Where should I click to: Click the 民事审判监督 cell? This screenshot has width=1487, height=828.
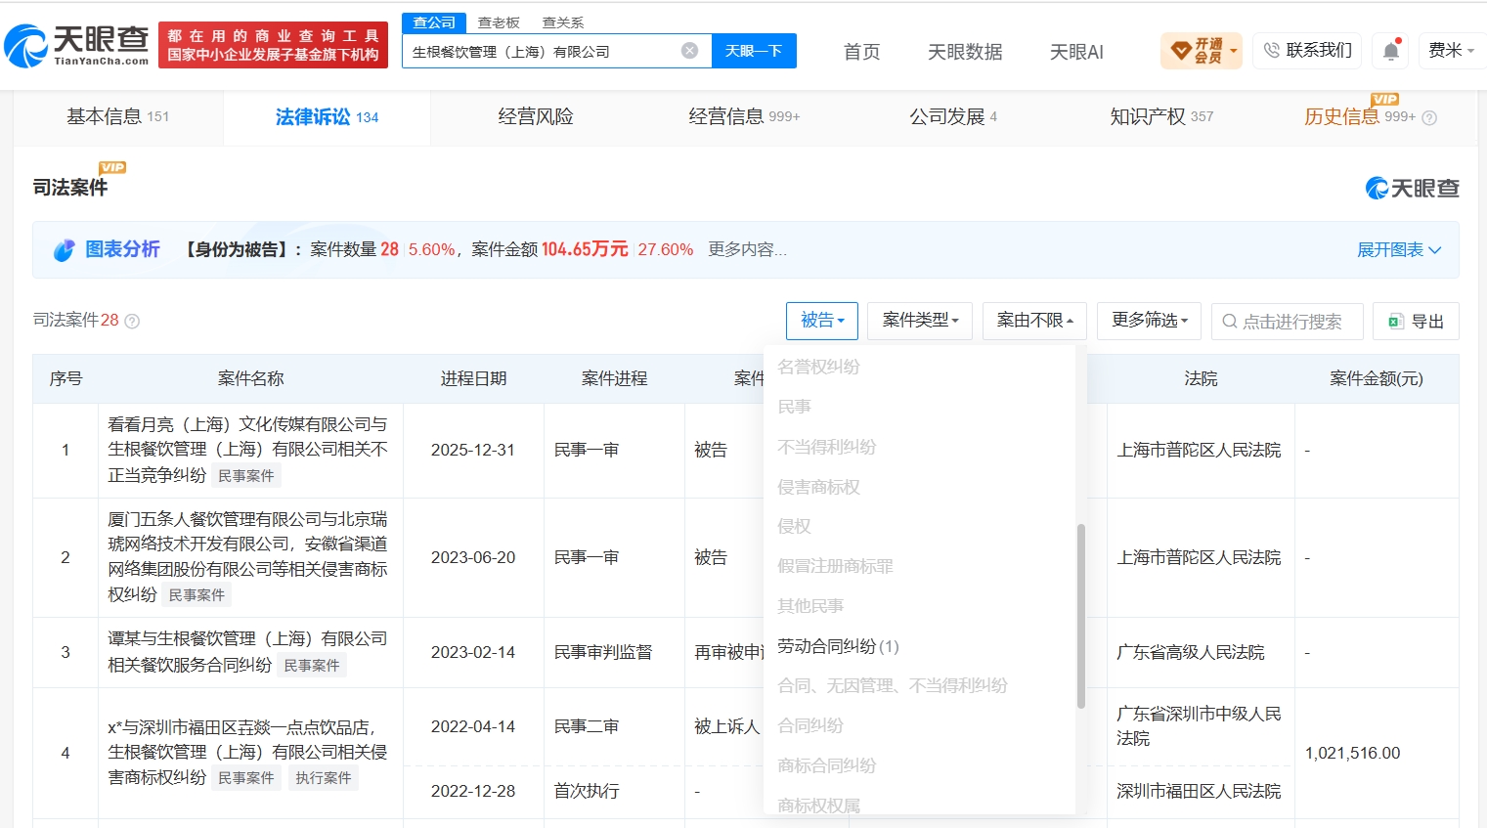point(603,652)
